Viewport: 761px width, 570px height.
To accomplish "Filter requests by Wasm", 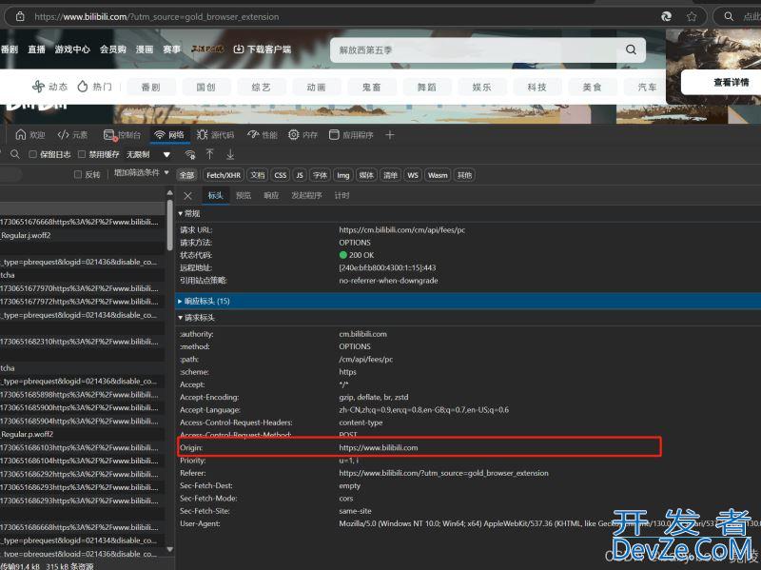I will coord(438,175).
